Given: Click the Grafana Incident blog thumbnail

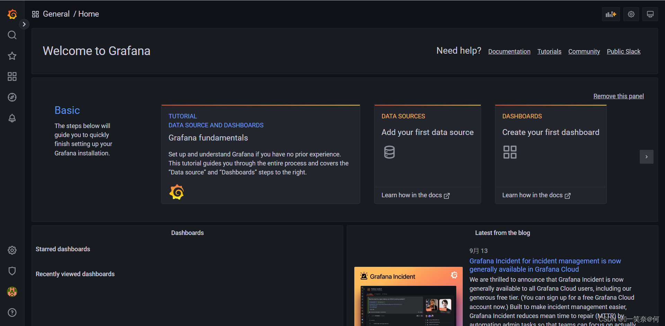Looking at the screenshot, I should pyautogui.click(x=408, y=296).
